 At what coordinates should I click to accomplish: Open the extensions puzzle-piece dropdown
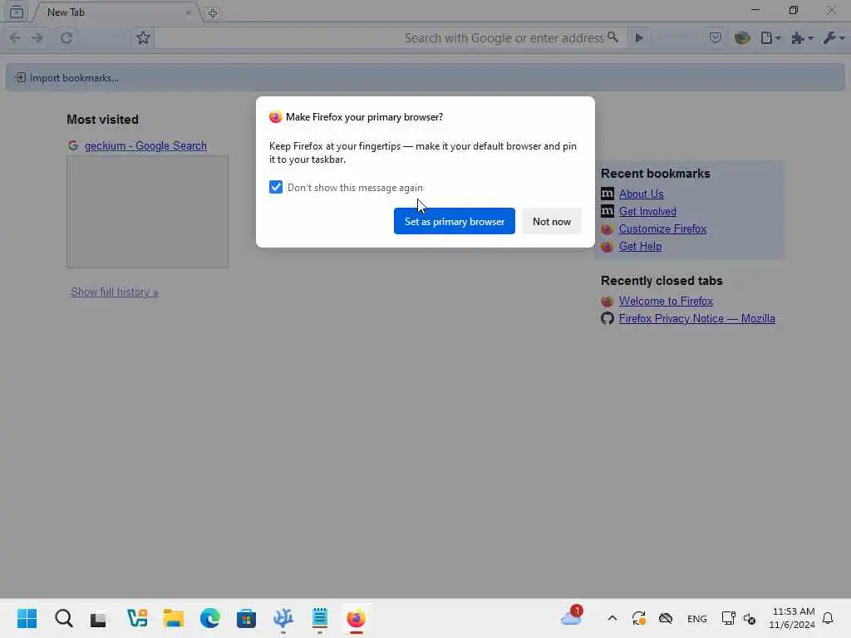(x=802, y=38)
